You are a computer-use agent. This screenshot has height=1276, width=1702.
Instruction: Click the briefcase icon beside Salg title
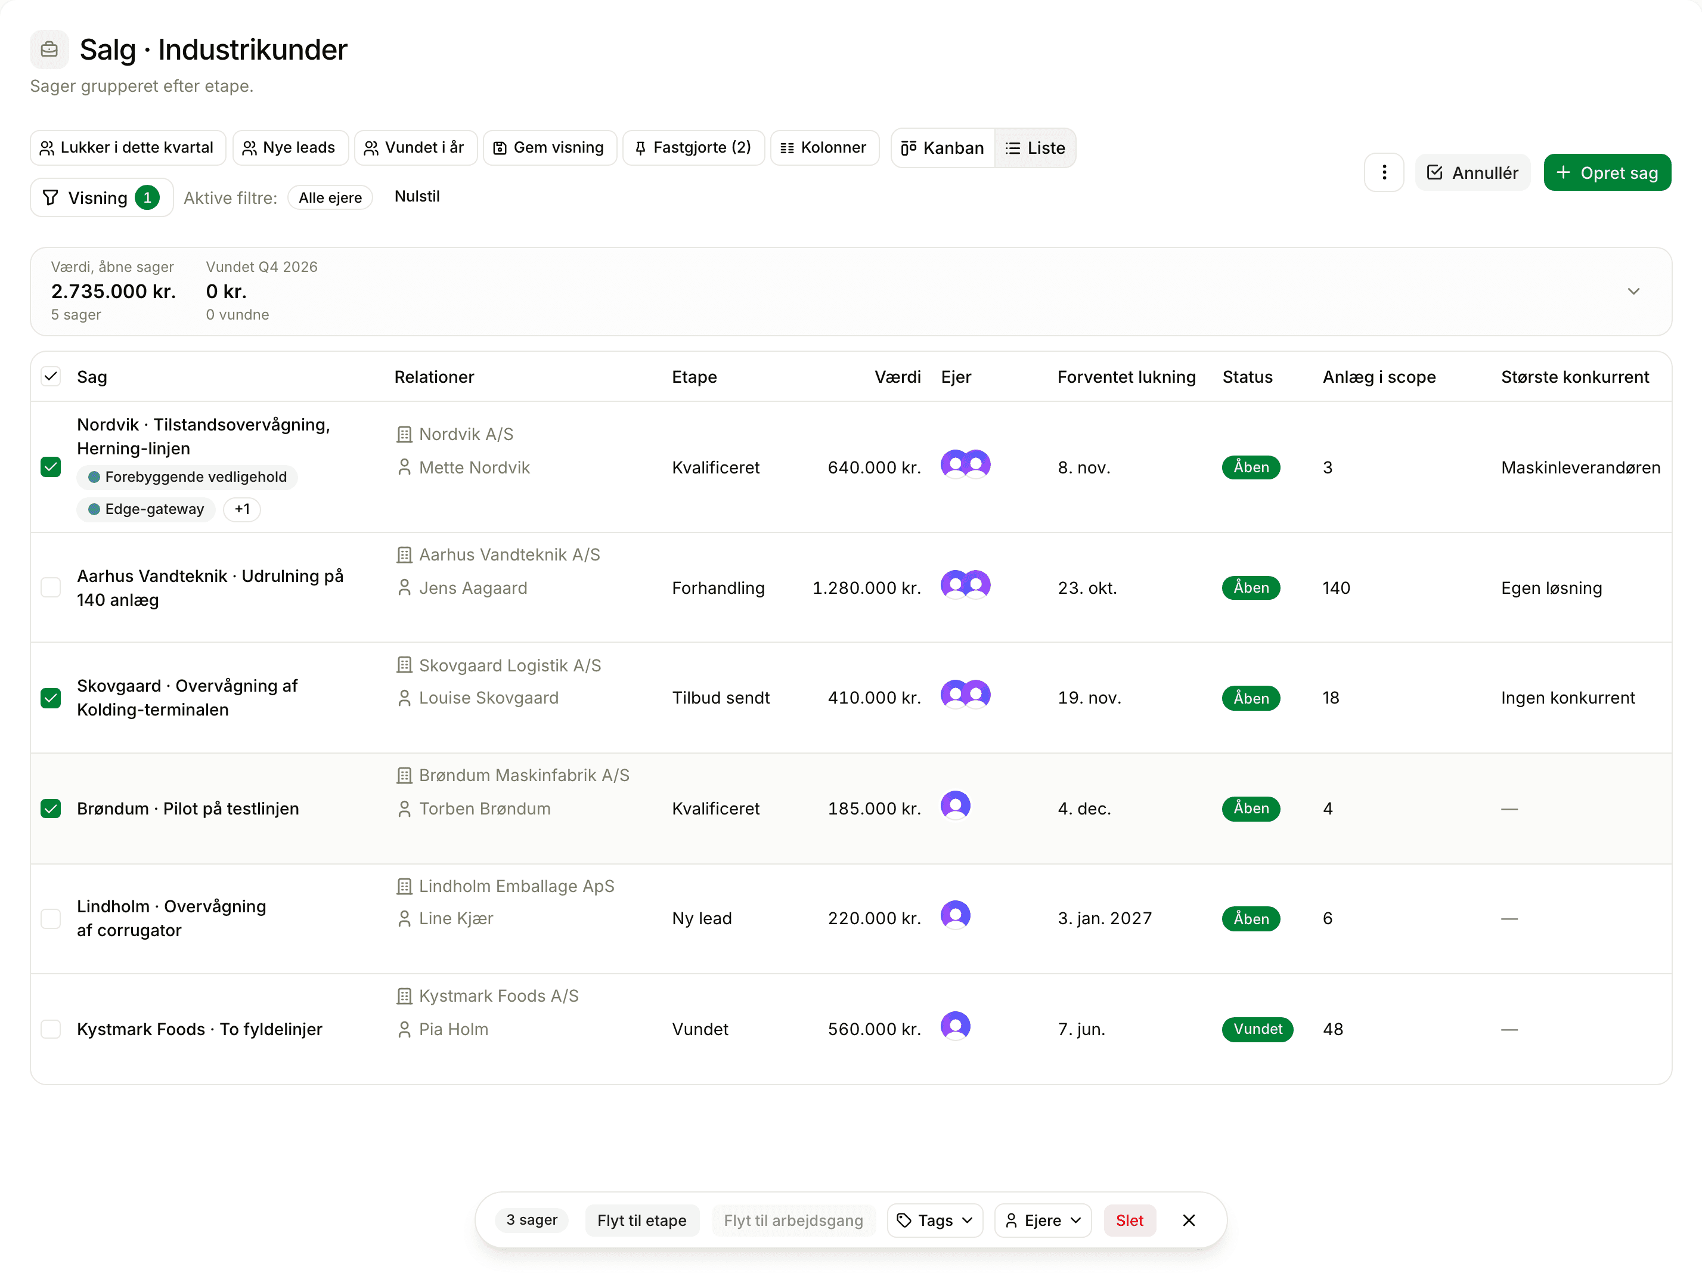click(x=49, y=49)
